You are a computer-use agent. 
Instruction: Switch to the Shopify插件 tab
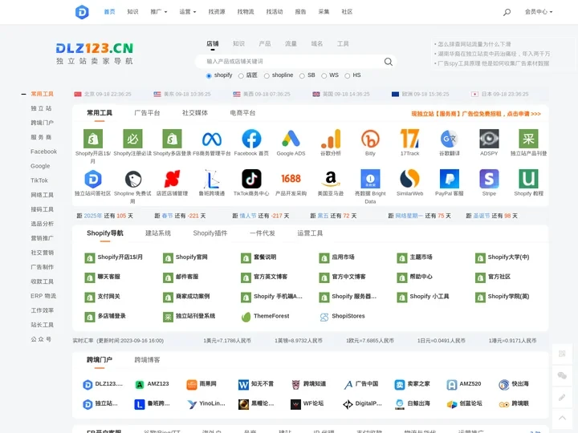(210, 233)
